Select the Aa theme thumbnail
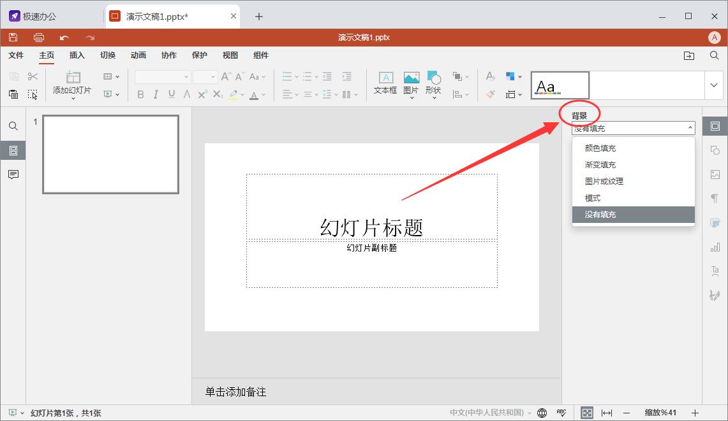This screenshot has width=728, height=421. (x=560, y=85)
